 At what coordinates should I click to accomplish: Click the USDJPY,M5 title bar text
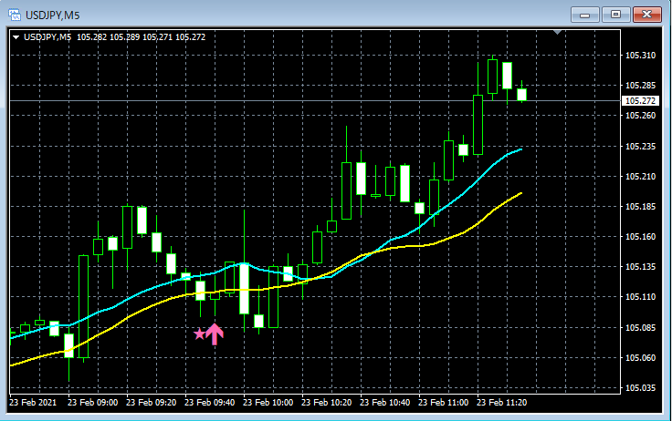point(53,15)
